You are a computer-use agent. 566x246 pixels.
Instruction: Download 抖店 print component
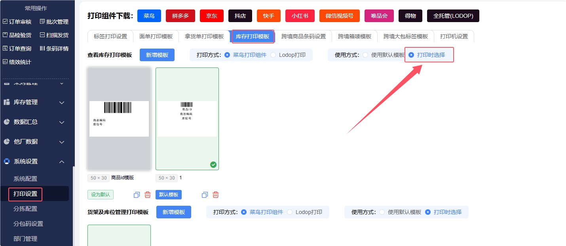(240, 16)
